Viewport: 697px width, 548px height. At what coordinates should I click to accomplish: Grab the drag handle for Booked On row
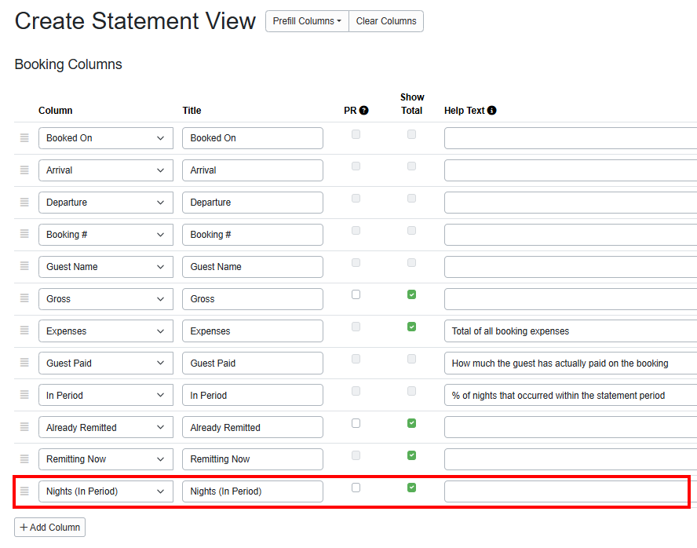coord(24,138)
